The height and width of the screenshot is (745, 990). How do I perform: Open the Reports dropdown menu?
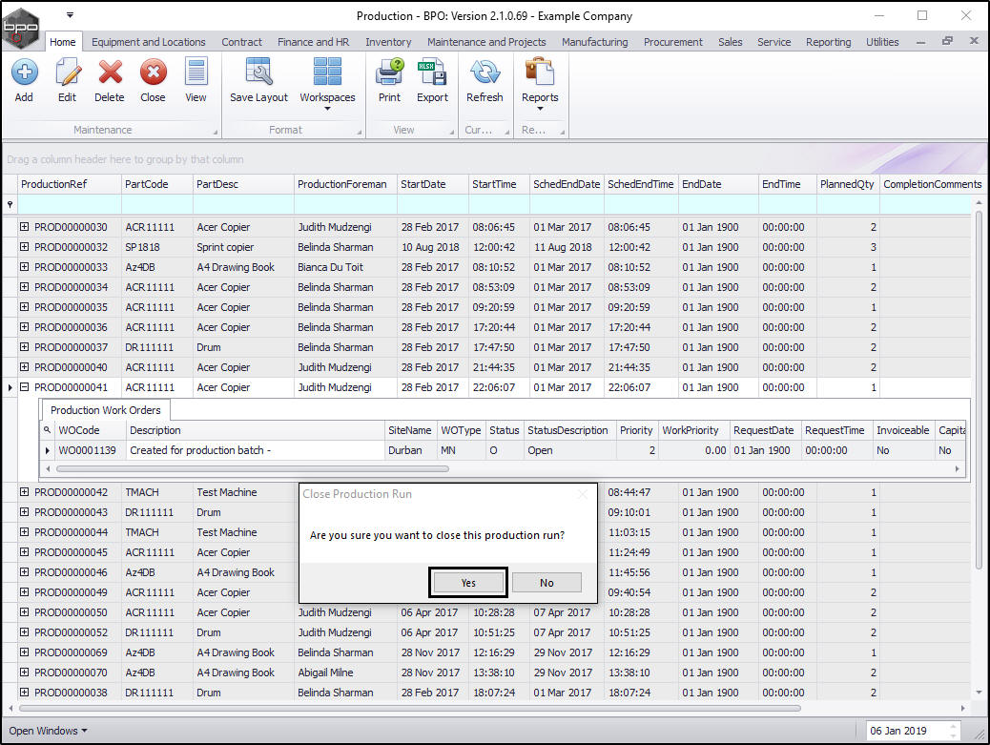point(540,86)
